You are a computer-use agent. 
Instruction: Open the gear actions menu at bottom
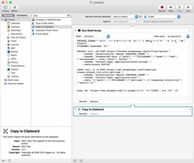click(4, 161)
